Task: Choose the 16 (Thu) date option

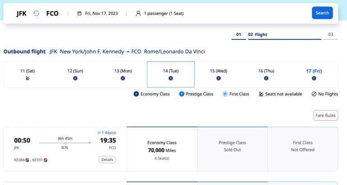Action: pyautogui.click(x=266, y=74)
